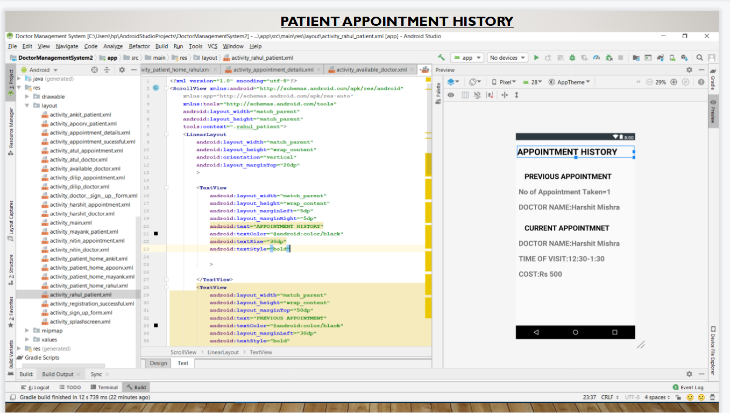Start debugging with the green bug icon
Image resolution: width=730 pixels, height=413 pixels.
572,58
